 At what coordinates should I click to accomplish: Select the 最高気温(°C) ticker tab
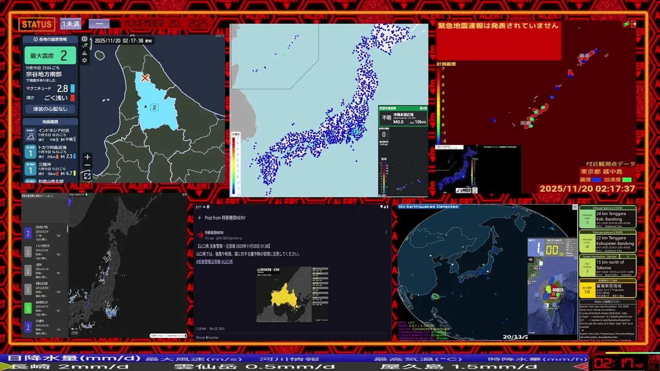(419, 359)
